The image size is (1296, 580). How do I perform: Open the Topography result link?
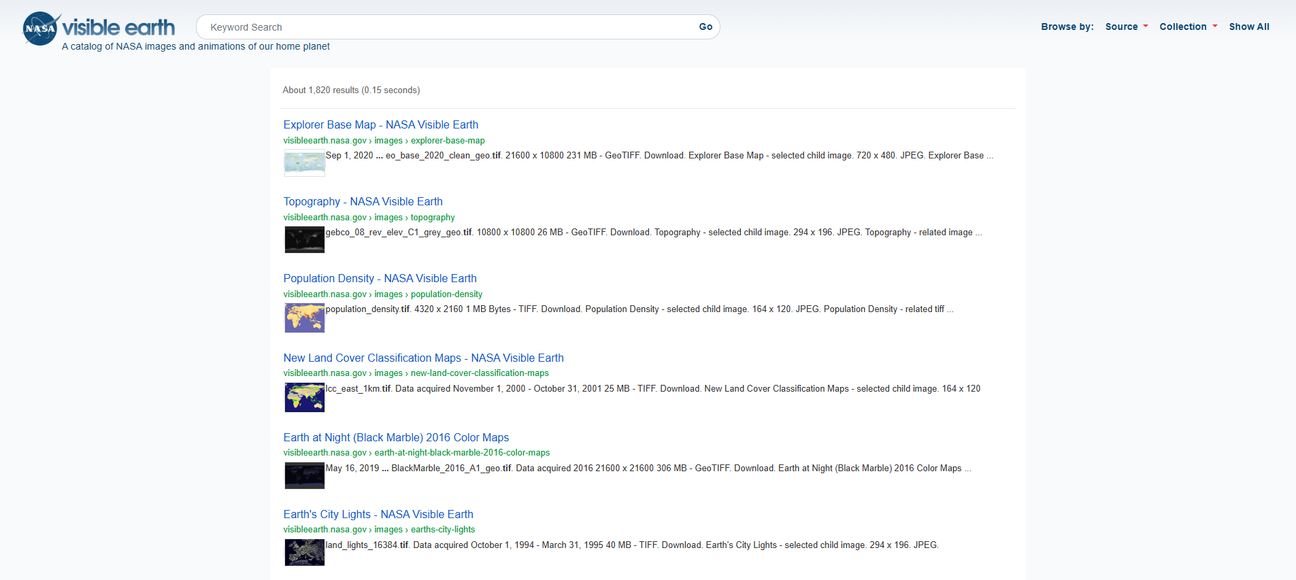363,201
